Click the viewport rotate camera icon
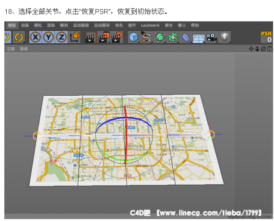 [263, 49]
